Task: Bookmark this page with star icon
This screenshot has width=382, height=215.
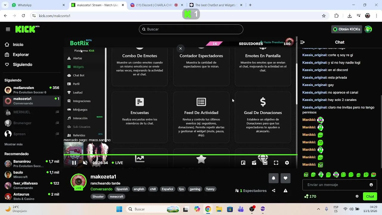Action: click(324, 16)
